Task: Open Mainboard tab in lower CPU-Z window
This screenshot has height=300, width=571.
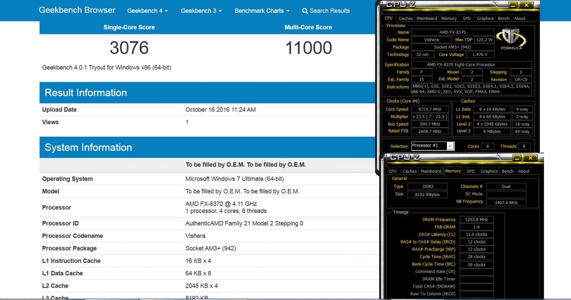Action: tap(431, 171)
